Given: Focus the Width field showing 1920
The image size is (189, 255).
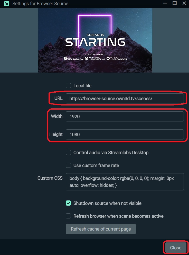Looking at the screenshot, I should click(125, 116).
